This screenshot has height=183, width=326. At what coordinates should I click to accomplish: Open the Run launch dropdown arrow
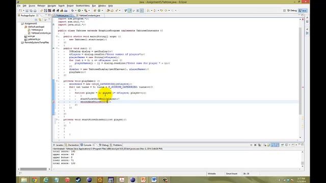coord(83,10)
